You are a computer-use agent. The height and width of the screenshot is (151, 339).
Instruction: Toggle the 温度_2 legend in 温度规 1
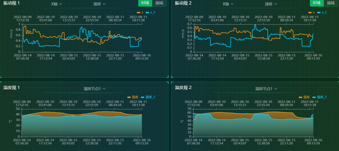pyautogui.click(x=148, y=97)
